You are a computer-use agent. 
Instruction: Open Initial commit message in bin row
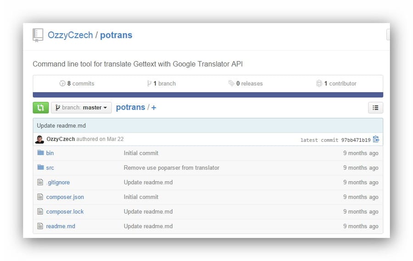pos(141,153)
